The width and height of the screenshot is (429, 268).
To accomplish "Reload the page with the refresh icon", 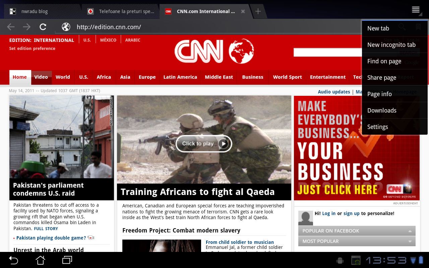I will coord(43,27).
